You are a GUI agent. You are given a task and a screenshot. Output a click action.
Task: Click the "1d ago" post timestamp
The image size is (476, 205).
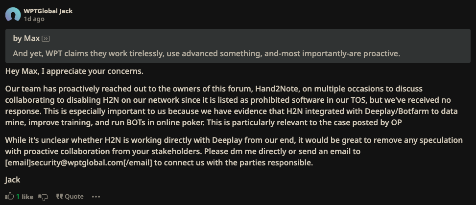[34, 19]
